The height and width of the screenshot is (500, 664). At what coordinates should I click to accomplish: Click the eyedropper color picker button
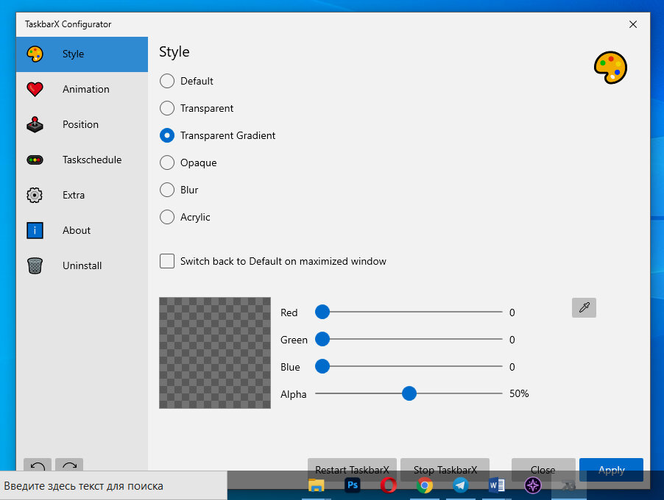(x=584, y=307)
